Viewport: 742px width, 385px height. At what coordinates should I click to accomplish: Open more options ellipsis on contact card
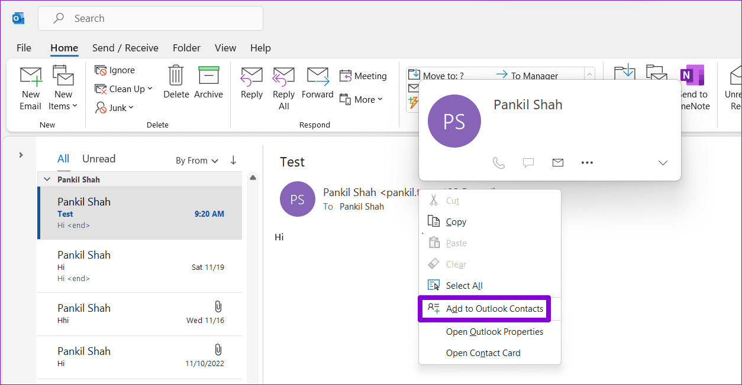coord(587,163)
